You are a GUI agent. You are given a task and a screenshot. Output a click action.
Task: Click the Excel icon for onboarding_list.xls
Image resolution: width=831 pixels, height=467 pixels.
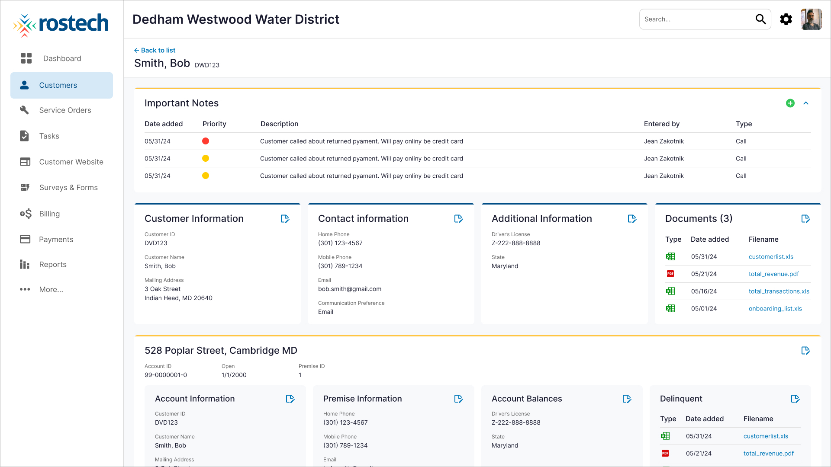pos(670,308)
